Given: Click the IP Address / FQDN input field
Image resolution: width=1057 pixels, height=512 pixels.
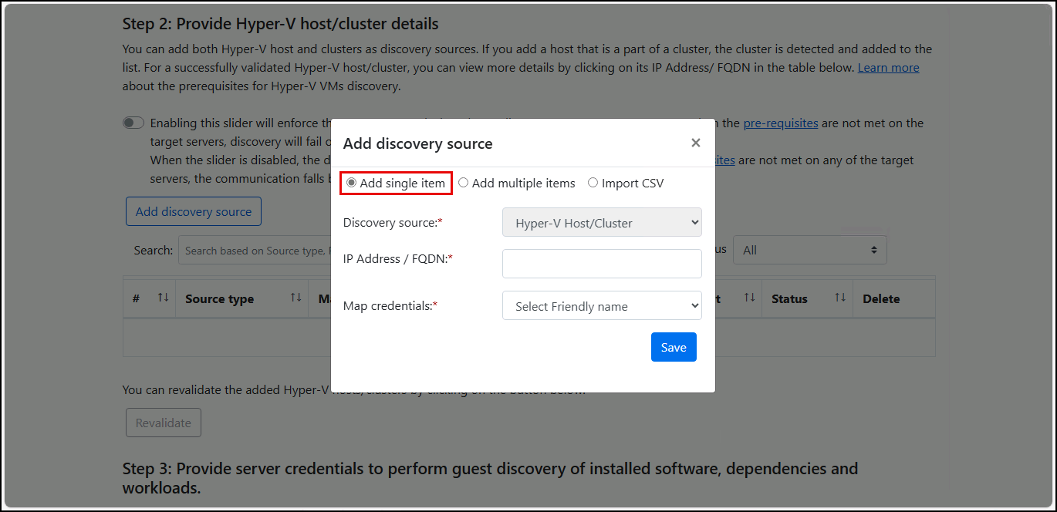Looking at the screenshot, I should tap(602, 264).
